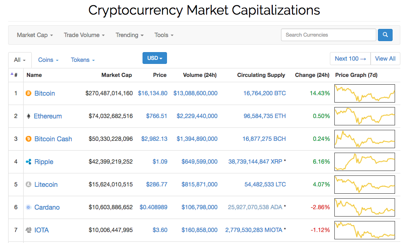Viewport: 404px width, 243px height.
Task: Click Litecoin volume $815,871,000
Action: pyautogui.click(x=200, y=184)
